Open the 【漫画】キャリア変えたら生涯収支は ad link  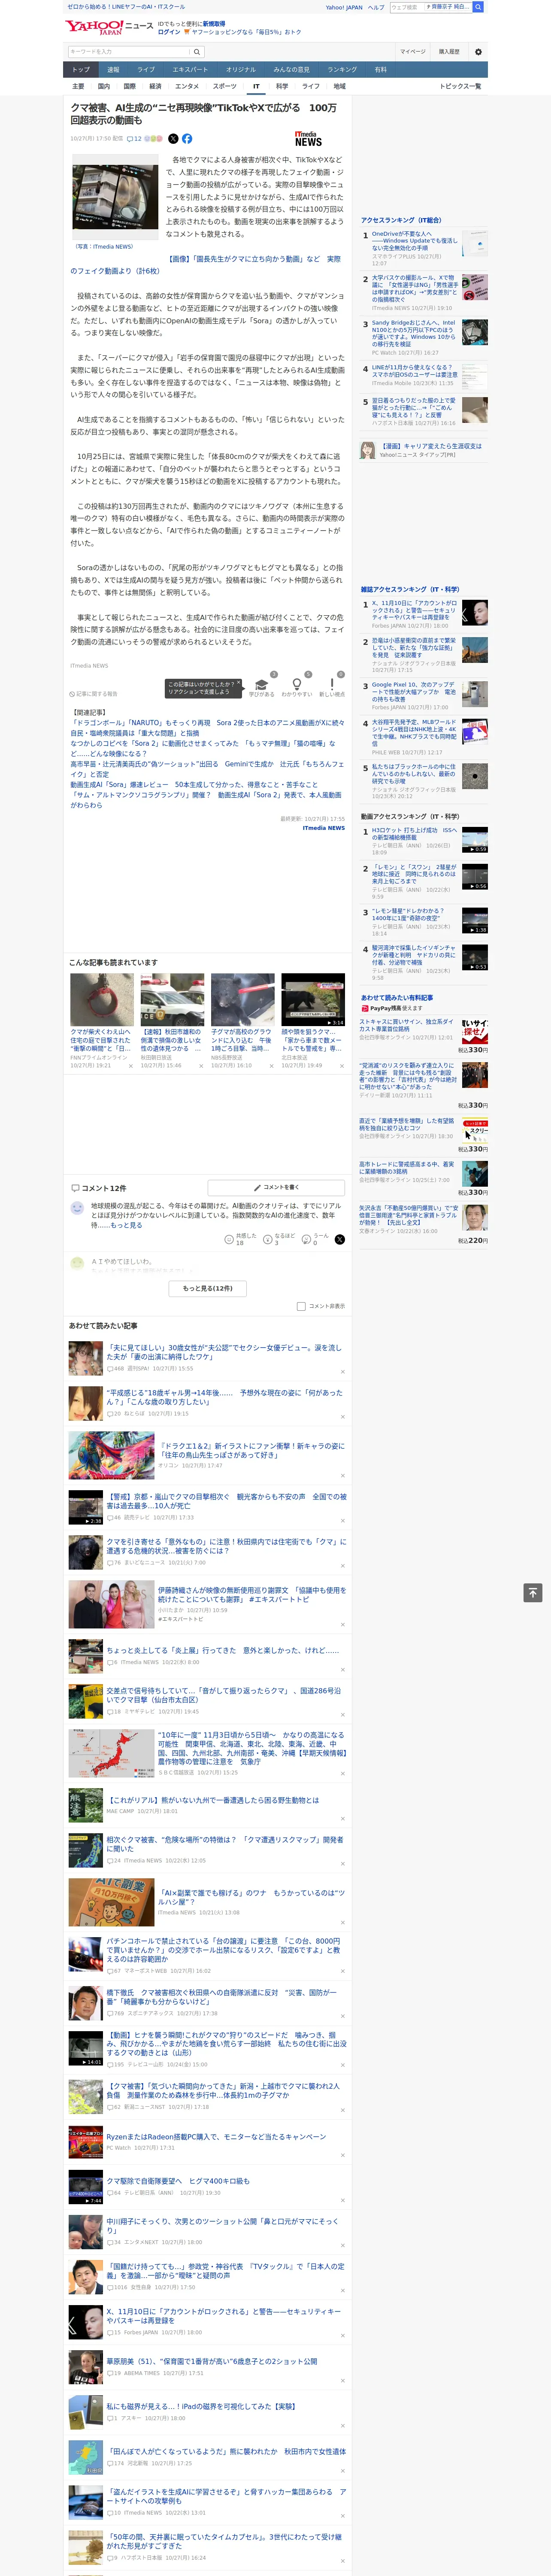click(431, 446)
